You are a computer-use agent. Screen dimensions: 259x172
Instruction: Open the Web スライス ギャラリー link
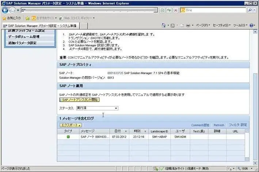(x=77, y=18)
